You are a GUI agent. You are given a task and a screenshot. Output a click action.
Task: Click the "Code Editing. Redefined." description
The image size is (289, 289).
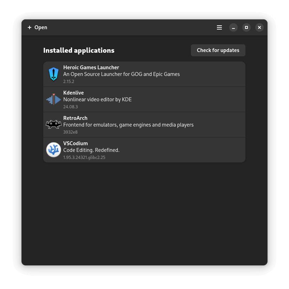click(91, 150)
